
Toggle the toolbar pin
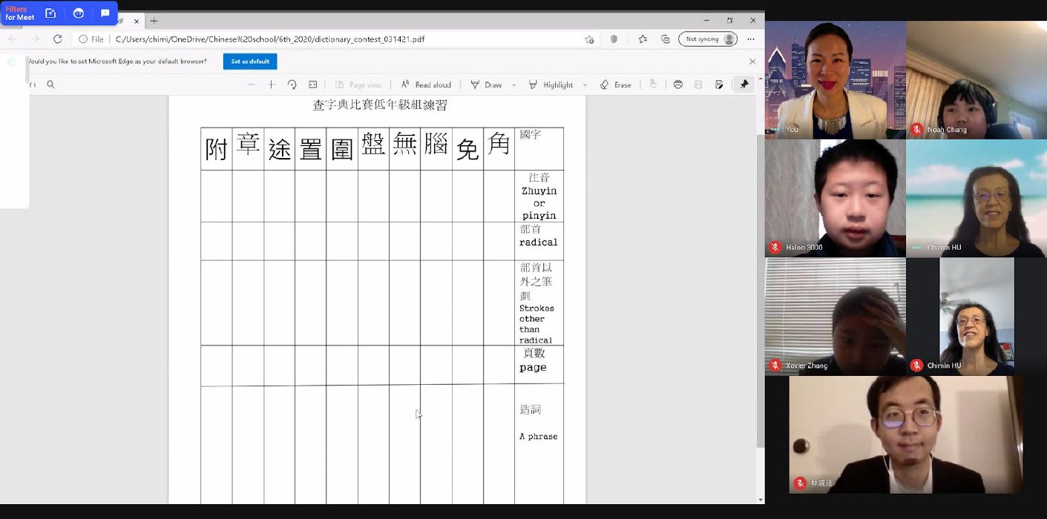point(744,84)
